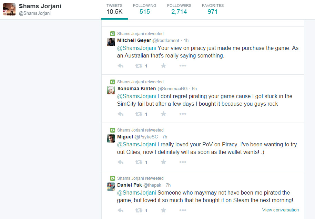Image resolution: width=315 pixels, height=219 pixels.
Task: Favorite Sonomaa Kihten's tweet with star
Action: [x=163, y=114]
